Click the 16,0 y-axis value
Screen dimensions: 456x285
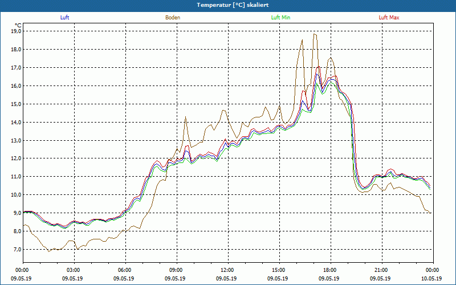(16, 86)
